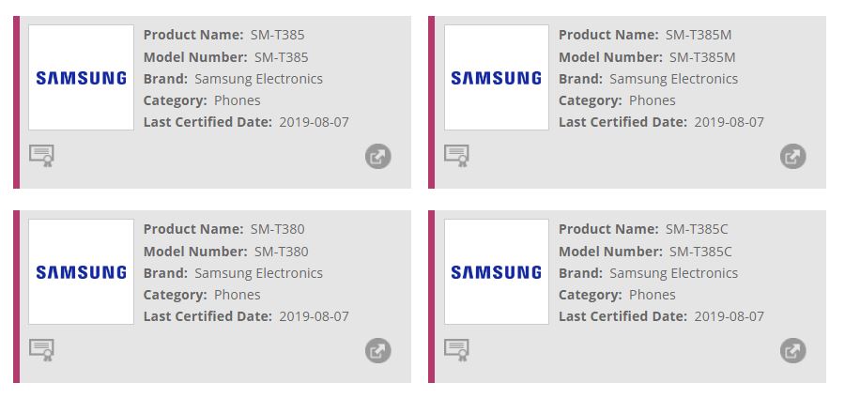This screenshot has height=398, width=845.
Task: Click certificate icon on SM-T385 card
Action: click(42, 156)
